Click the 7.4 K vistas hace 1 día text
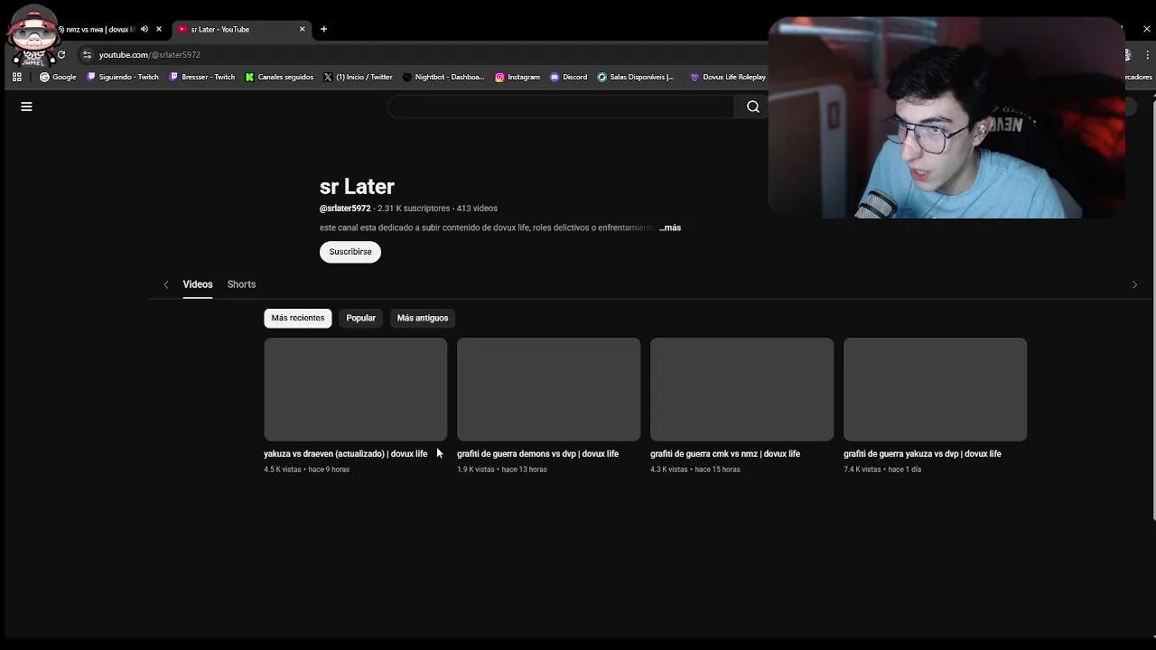Viewport: 1156px width, 650px height. (882, 469)
